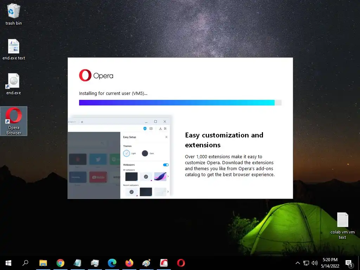
Task: Show hidden system tray icons
Action: 297,263
